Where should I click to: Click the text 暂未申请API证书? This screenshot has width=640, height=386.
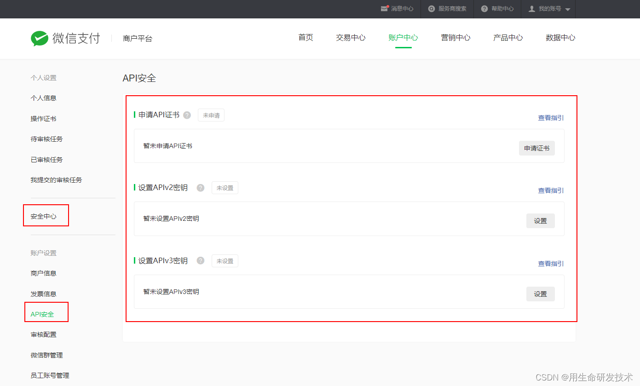168,146
